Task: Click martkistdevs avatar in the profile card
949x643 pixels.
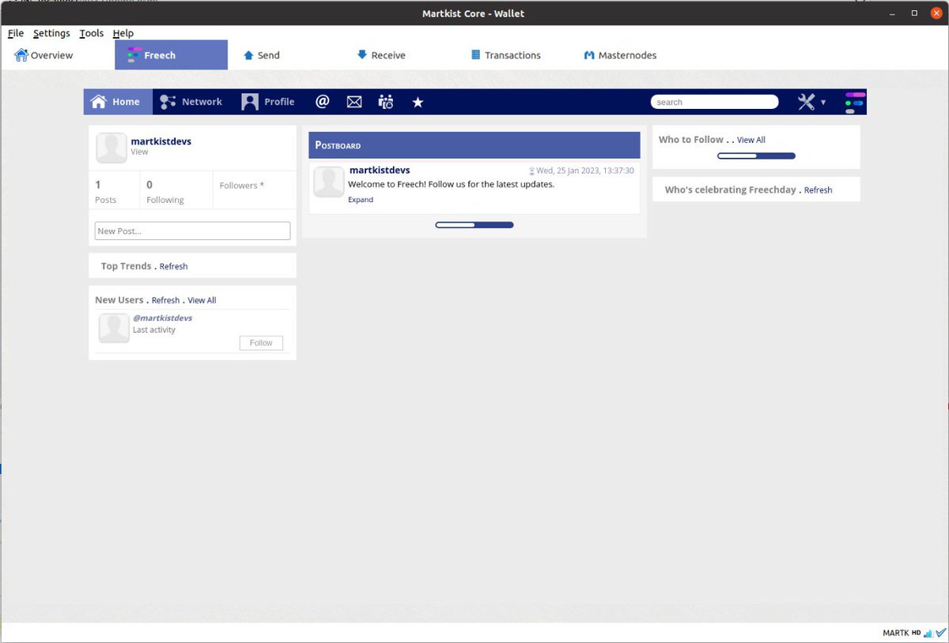Action: [112, 148]
